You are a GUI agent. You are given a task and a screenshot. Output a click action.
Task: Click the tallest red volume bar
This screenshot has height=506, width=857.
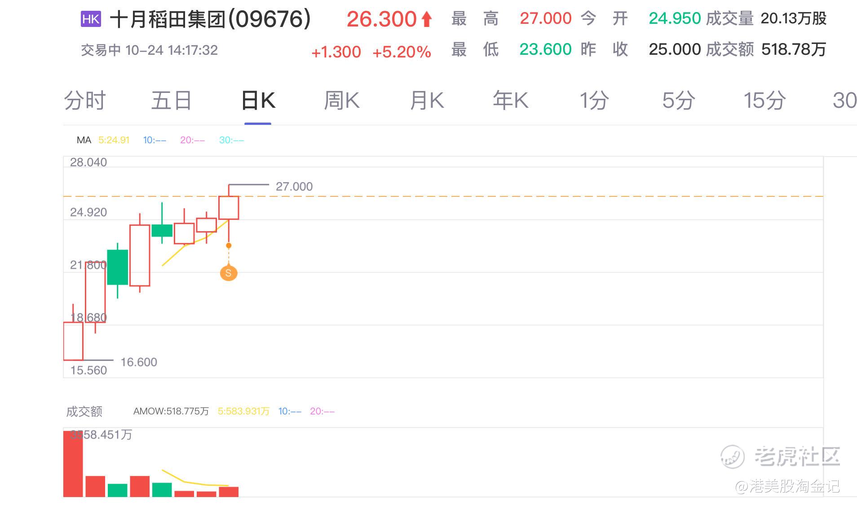[73, 464]
